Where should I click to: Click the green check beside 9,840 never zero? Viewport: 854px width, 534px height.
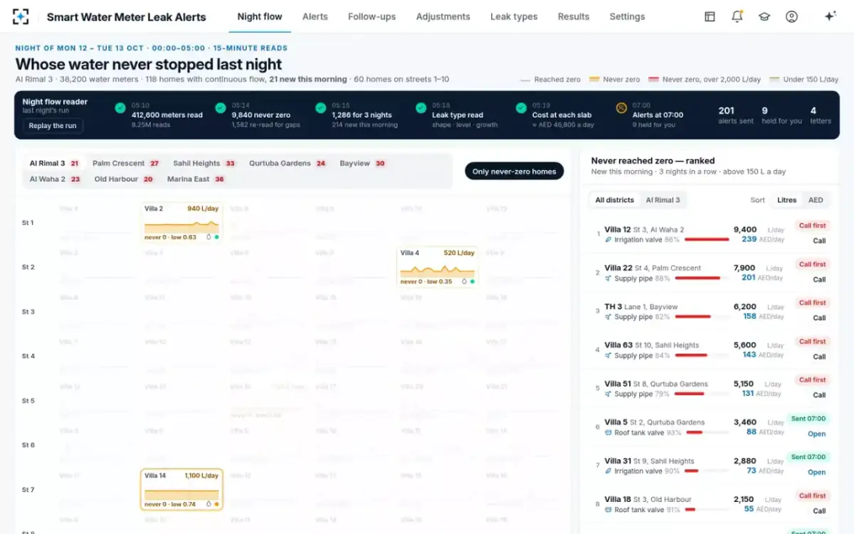pyautogui.click(x=221, y=108)
